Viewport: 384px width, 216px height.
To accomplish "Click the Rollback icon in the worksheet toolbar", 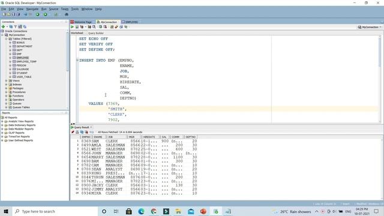I will [x=105, y=27].
